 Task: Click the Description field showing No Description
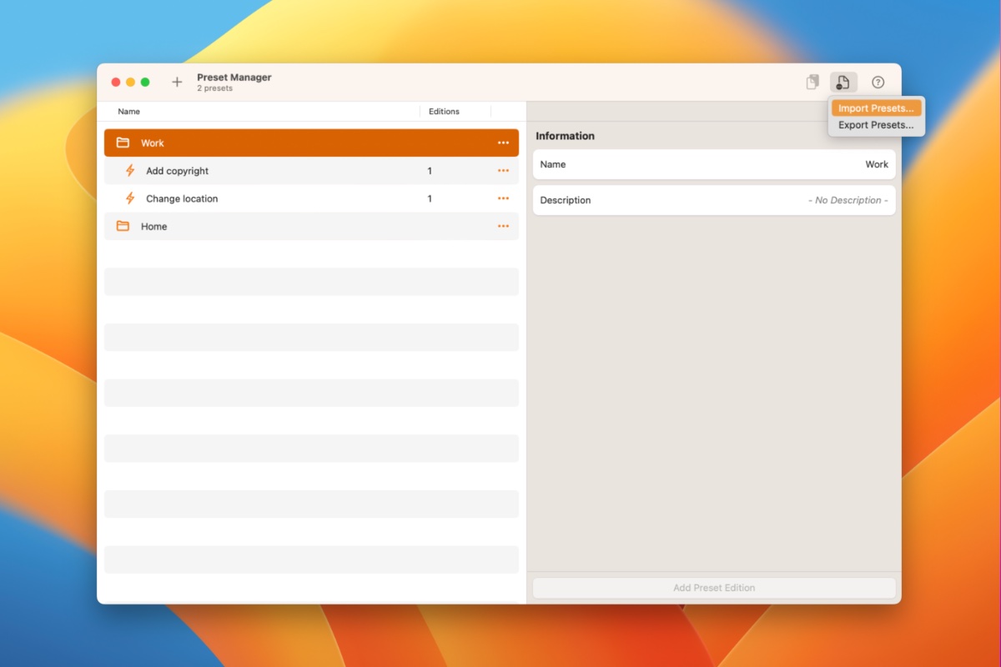[714, 200]
